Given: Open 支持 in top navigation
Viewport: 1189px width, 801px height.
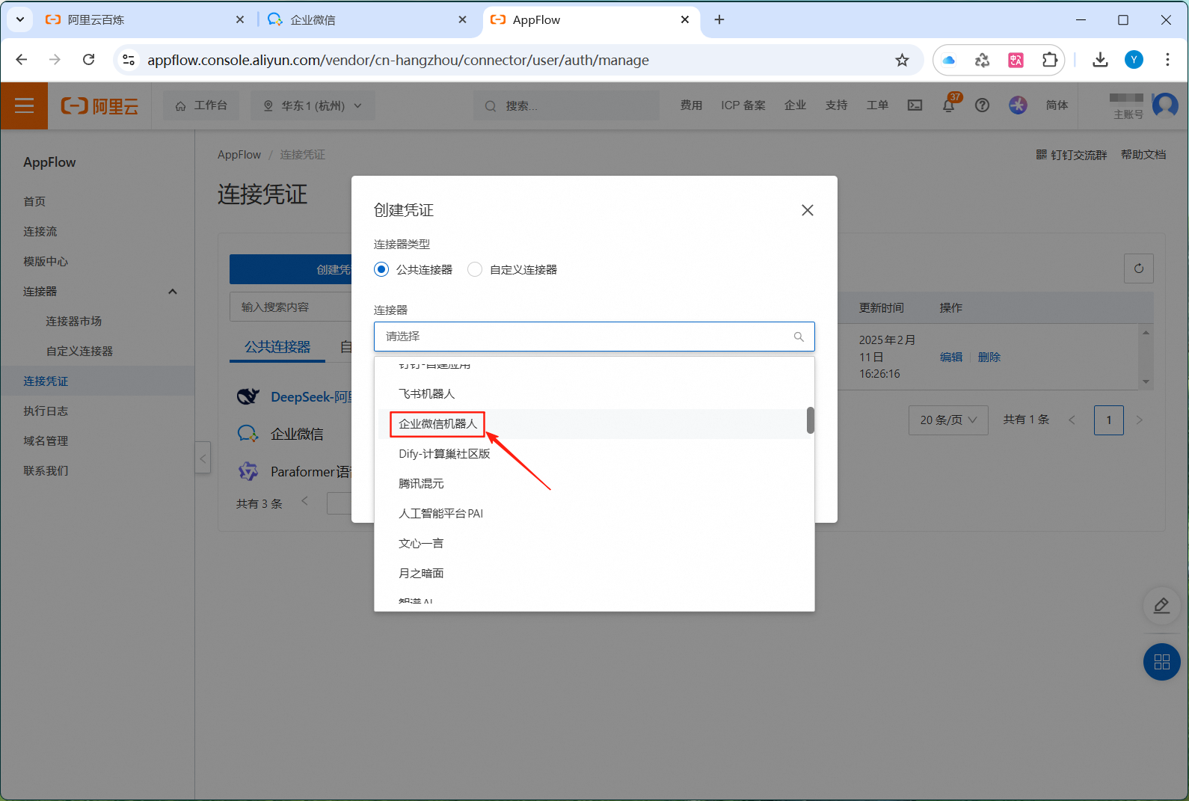Looking at the screenshot, I should (836, 105).
